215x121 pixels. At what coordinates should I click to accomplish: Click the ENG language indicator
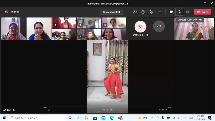click(191, 118)
